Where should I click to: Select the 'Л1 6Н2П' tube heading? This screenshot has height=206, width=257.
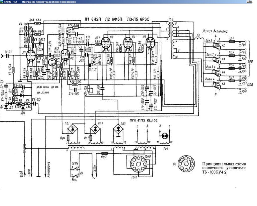click(93, 19)
